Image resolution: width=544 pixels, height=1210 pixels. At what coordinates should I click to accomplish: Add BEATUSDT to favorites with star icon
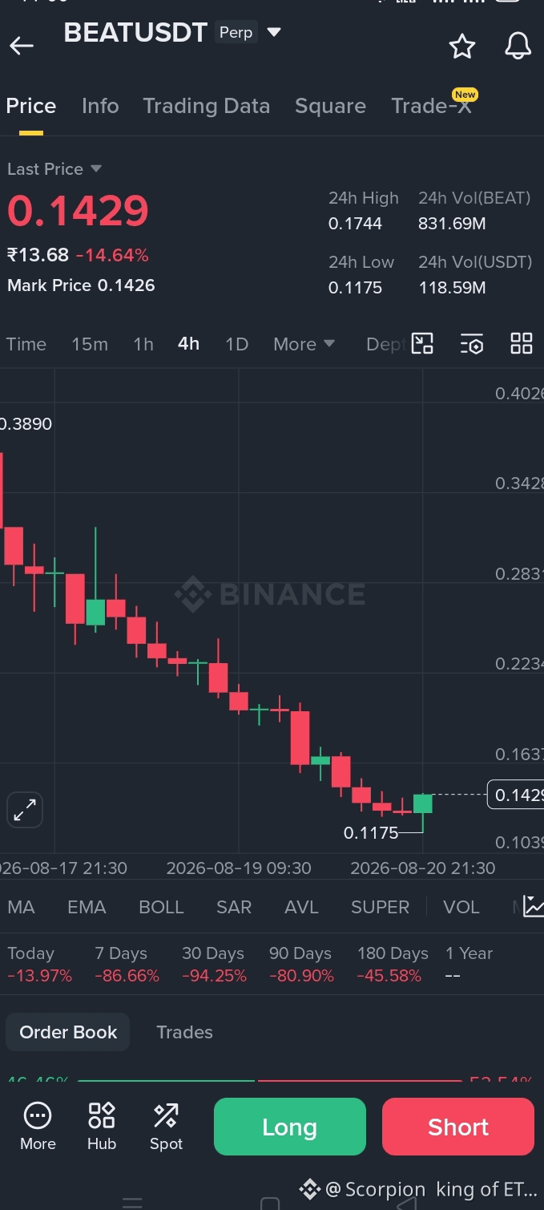tap(462, 47)
